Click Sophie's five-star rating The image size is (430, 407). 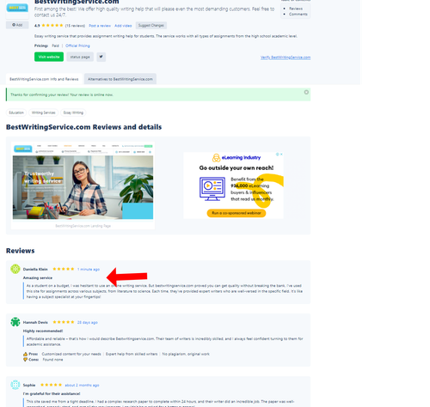point(51,385)
